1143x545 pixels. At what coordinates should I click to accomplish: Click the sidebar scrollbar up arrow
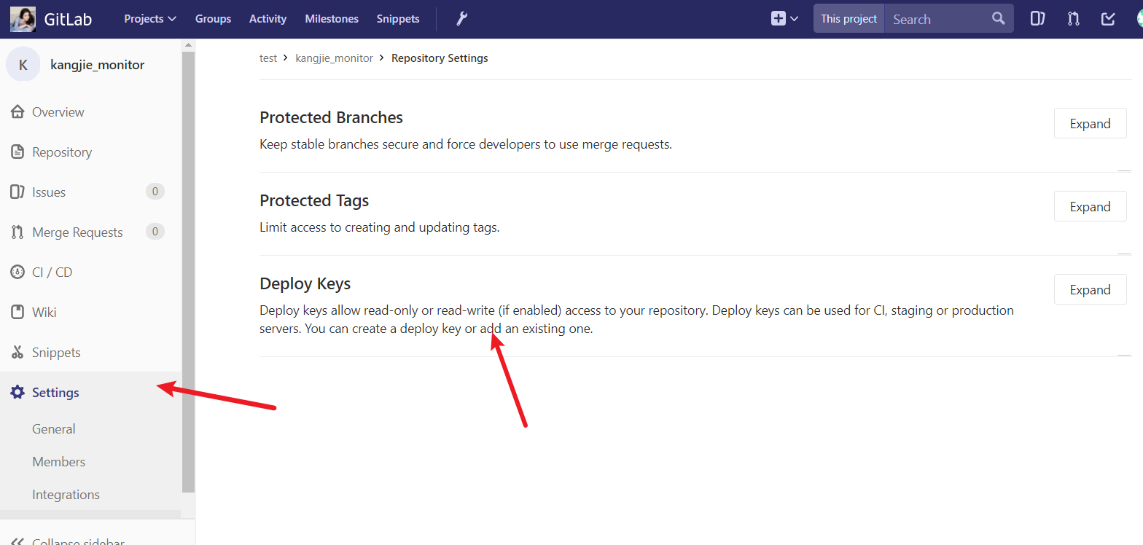[x=188, y=45]
